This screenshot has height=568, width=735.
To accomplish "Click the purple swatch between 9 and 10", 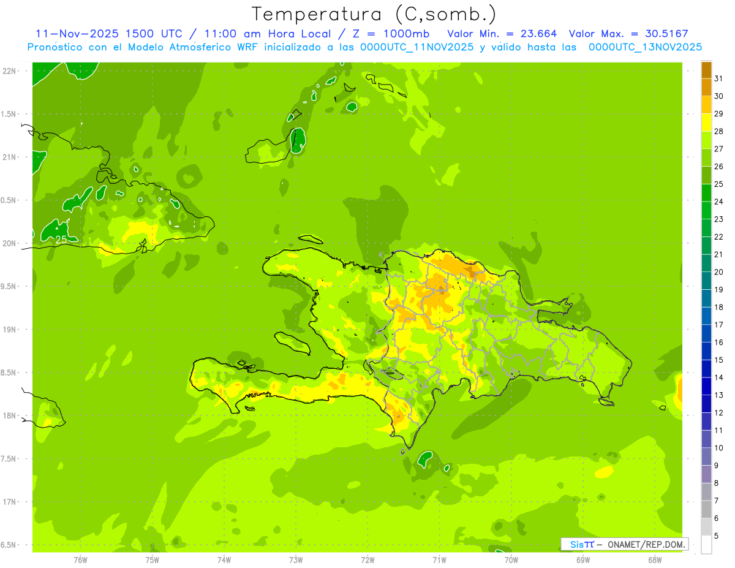I will pyautogui.click(x=707, y=456).
